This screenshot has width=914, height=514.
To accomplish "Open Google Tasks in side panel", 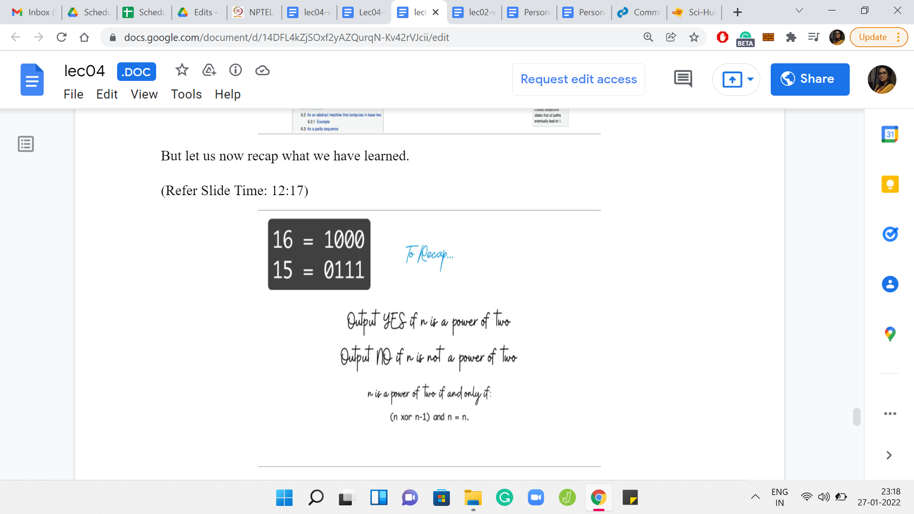I will 890,234.
